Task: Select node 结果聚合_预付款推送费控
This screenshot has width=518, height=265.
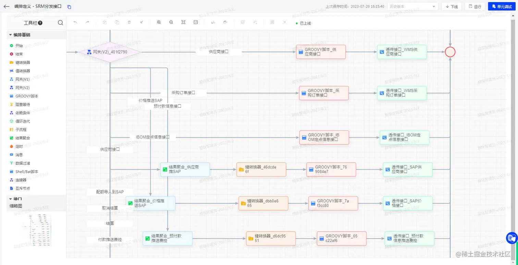Action: (x=168, y=238)
